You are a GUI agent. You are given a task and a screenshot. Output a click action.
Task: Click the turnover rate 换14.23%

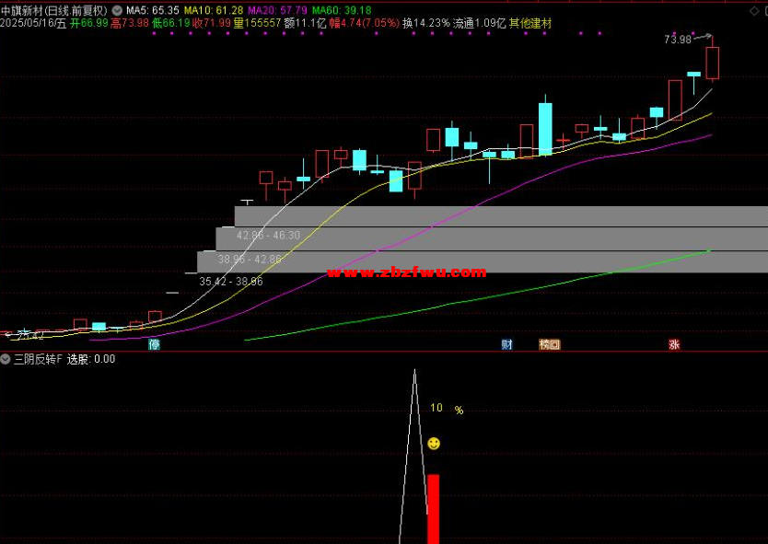pyautogui.click(x=426, y=24)
